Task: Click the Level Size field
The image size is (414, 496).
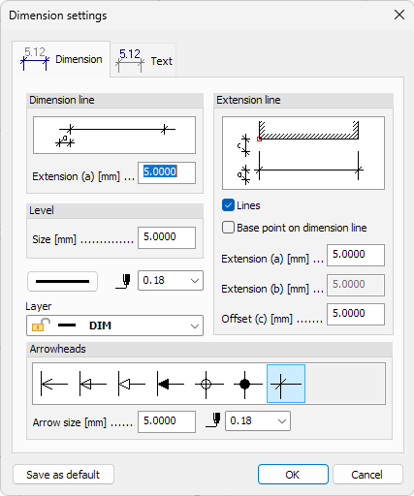Action: 167,237
